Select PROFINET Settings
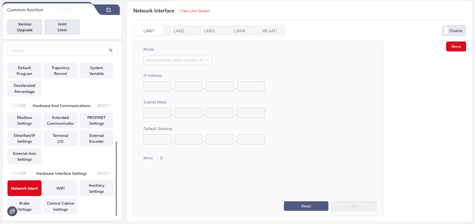This screenshot has height=224, width=475. click(96, 121)
